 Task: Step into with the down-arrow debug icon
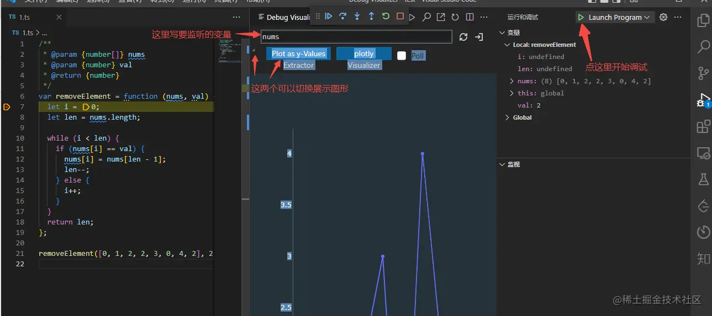point(357,17)
